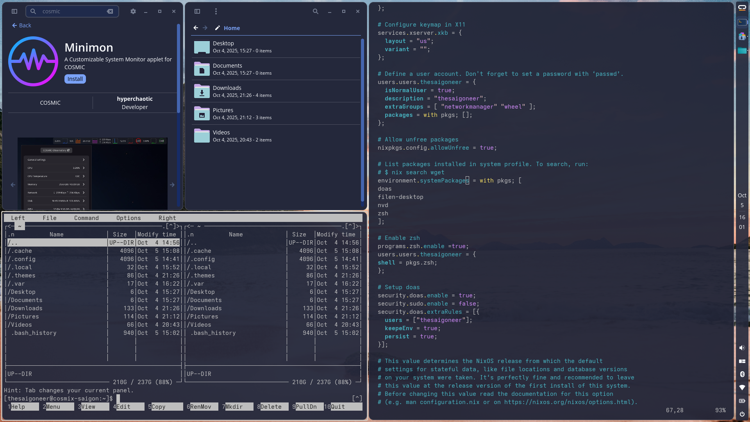Open Bluetooth applet in panel
Screen dimensions: 750x422
pos(742,374)
